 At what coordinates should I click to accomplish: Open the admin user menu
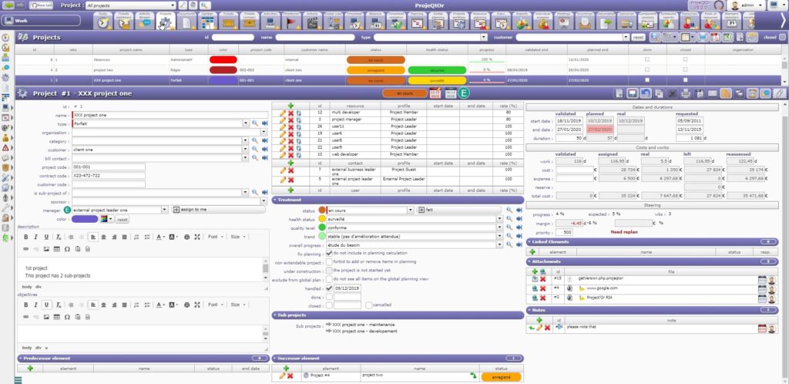coord(747,5)
